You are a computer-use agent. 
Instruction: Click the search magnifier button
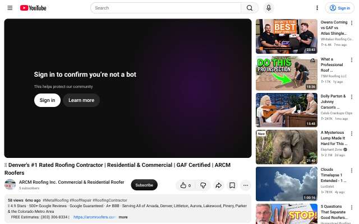pos(250,8)
